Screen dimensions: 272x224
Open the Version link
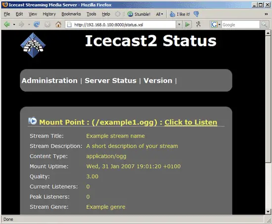tap(158, 81)
